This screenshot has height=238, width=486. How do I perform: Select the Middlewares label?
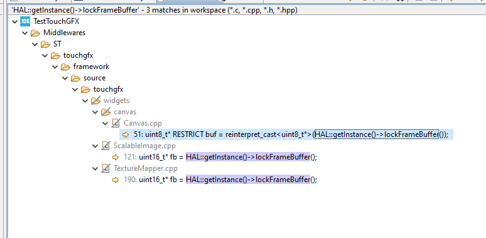pos(64,33)
